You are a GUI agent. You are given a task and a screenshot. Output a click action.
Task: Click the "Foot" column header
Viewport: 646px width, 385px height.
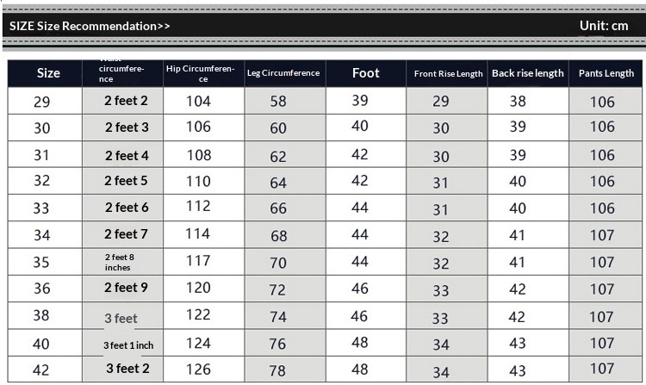pos(365,73)
